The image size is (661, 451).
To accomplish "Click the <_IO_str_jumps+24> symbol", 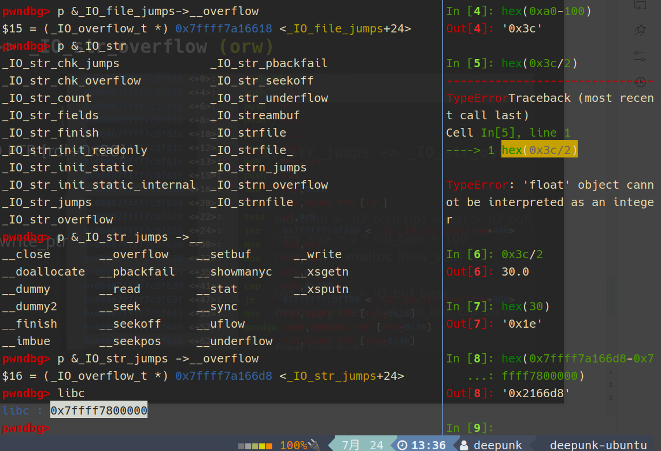I will [x=341, y=376].
